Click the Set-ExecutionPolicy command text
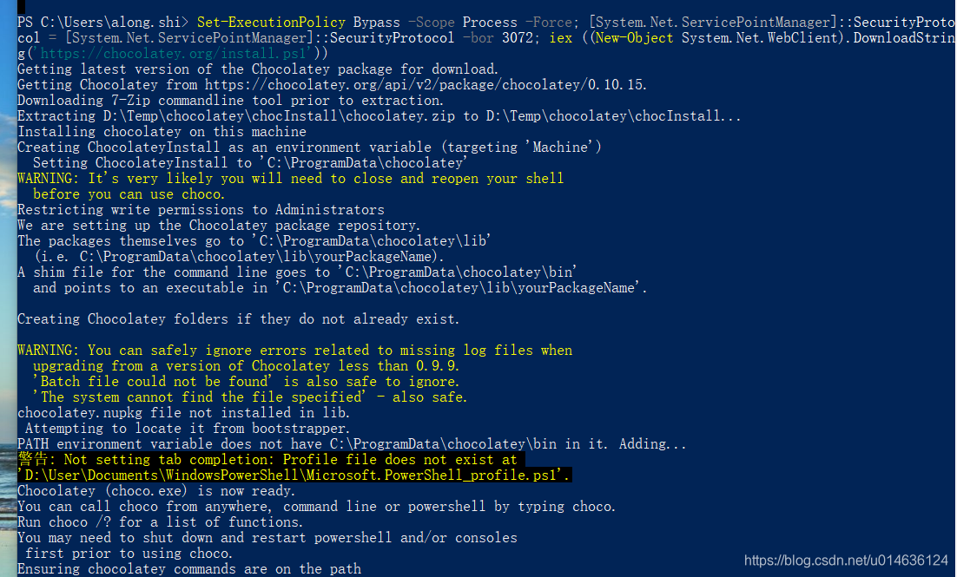Viewport: 957px width, 577px height. 271,23
